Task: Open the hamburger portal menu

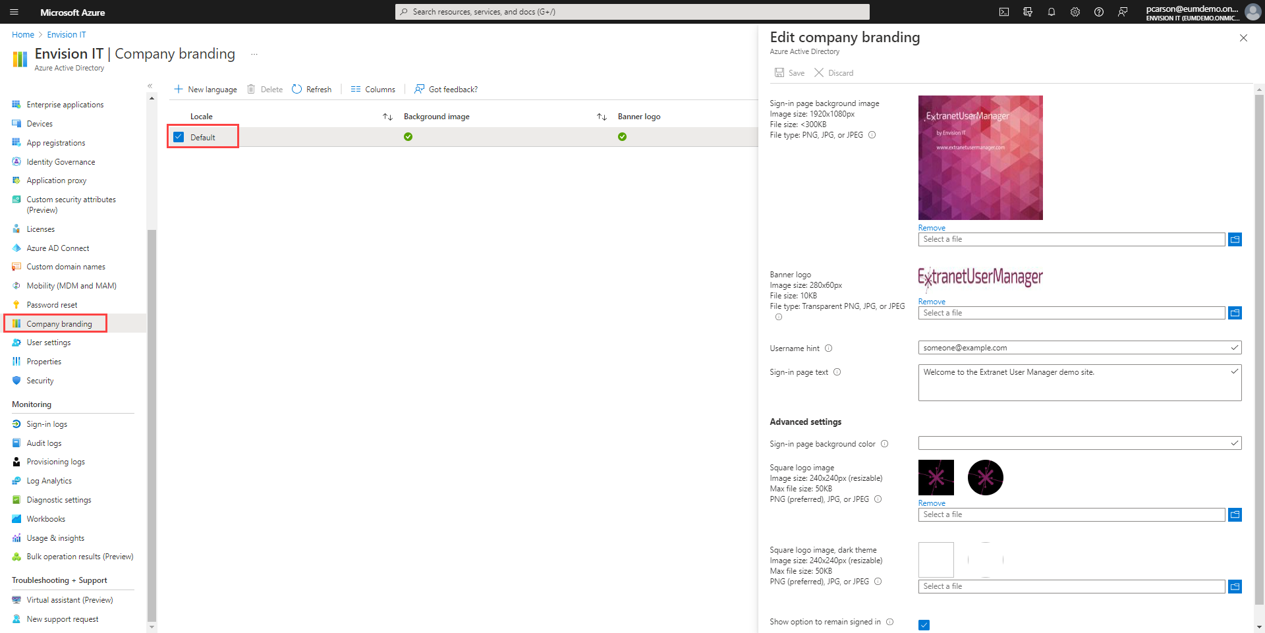Action: click(x=14, y=12)
